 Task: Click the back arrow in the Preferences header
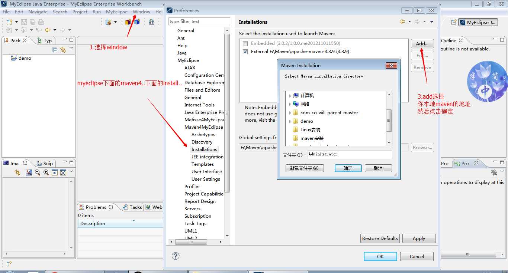(x=402, y=22)
